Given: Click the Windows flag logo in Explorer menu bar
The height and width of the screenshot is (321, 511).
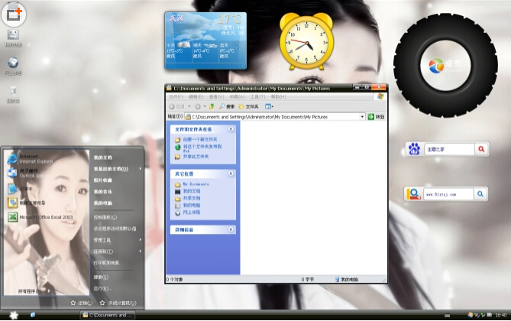Looking at the screenshot, I should tap(380, 96).
